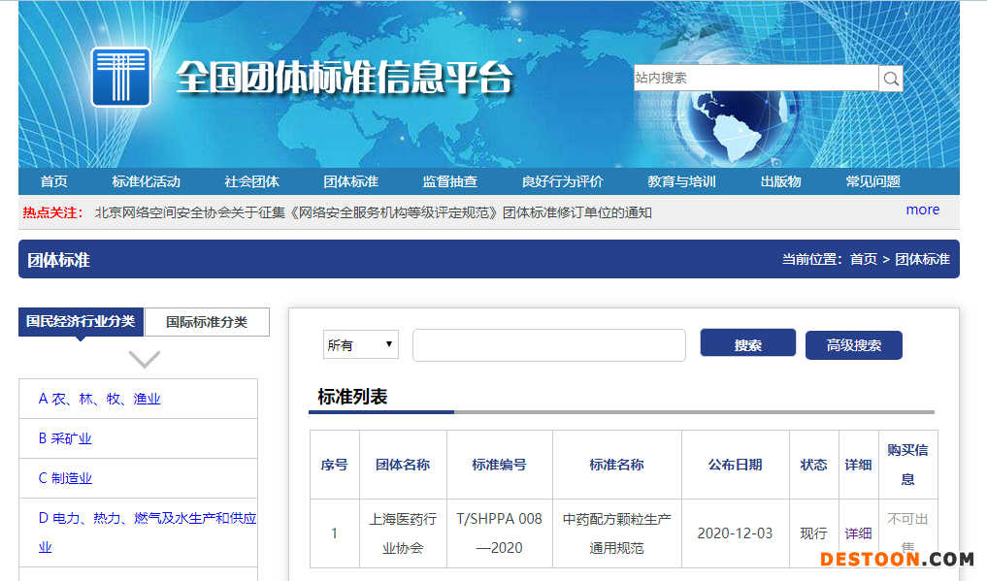This screenshot has width=987, height=581.
Task: Expand the category list chevron arrow
Action: (x=145, y=360)
